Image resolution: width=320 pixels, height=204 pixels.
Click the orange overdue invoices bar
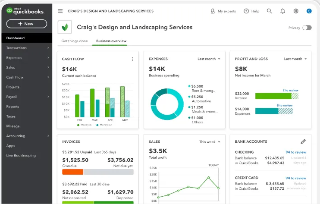tap(72, 172)
